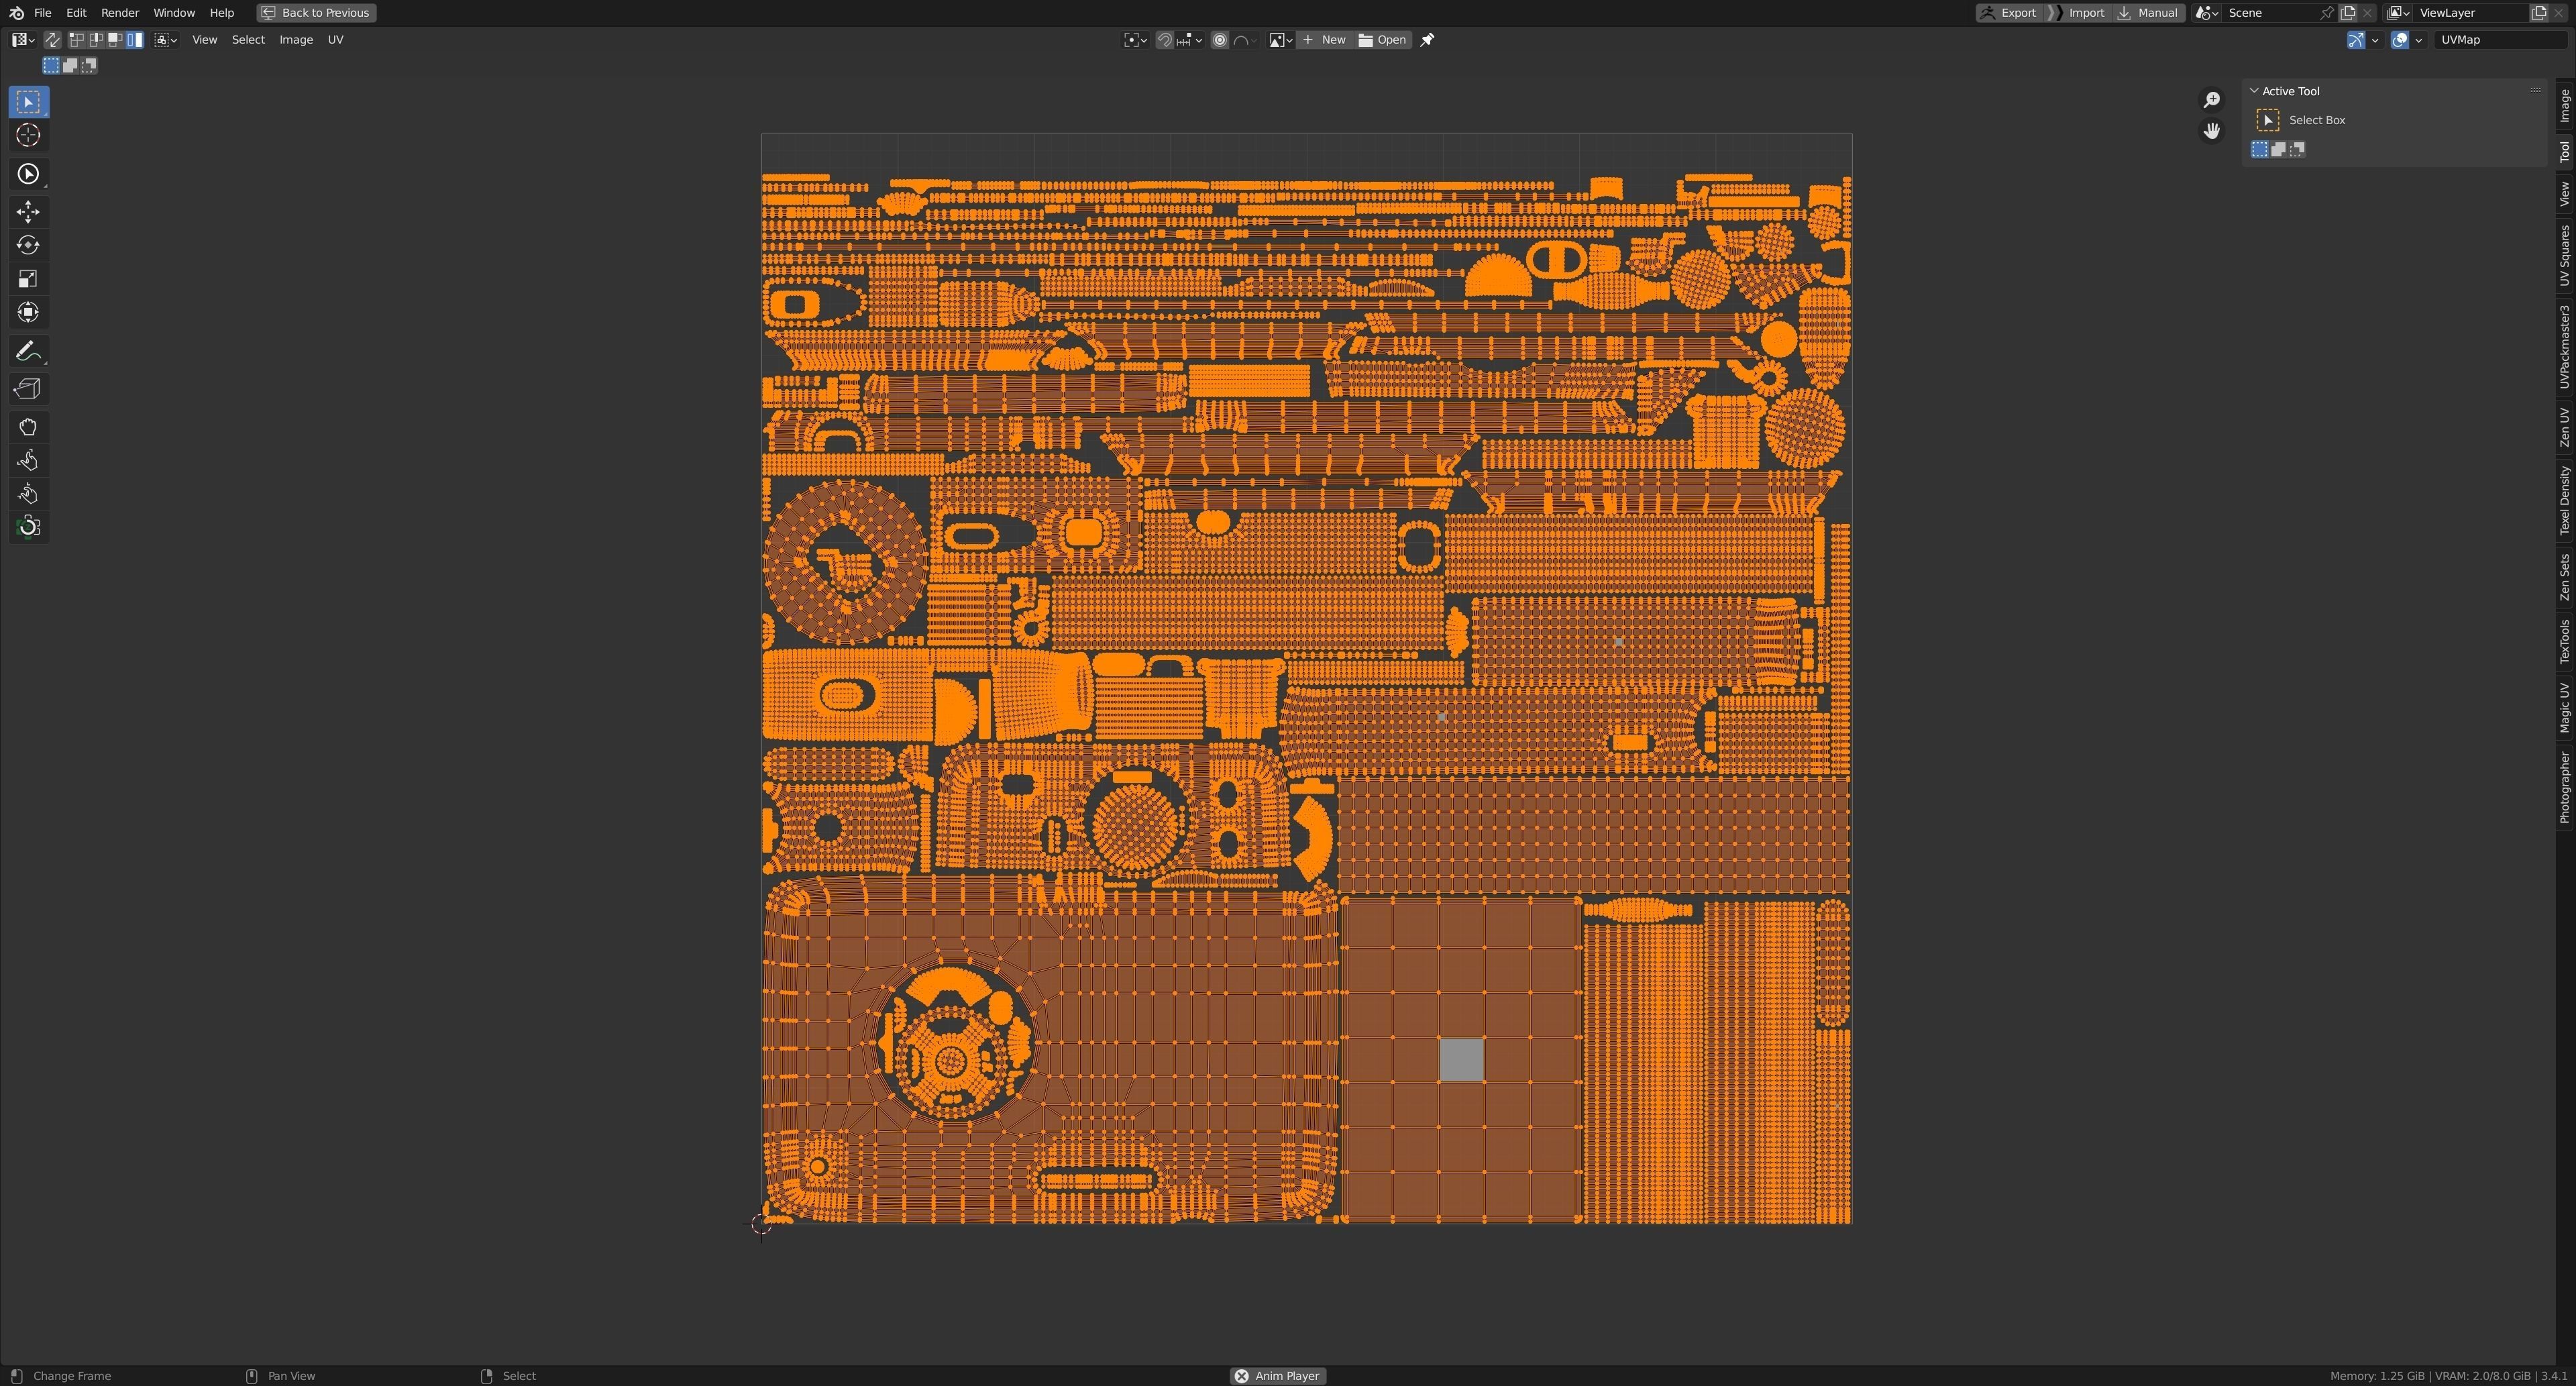This screenshot has width=2576, height=1386.
Task: Open the editor type dropdown
Action: coord(22,40)
